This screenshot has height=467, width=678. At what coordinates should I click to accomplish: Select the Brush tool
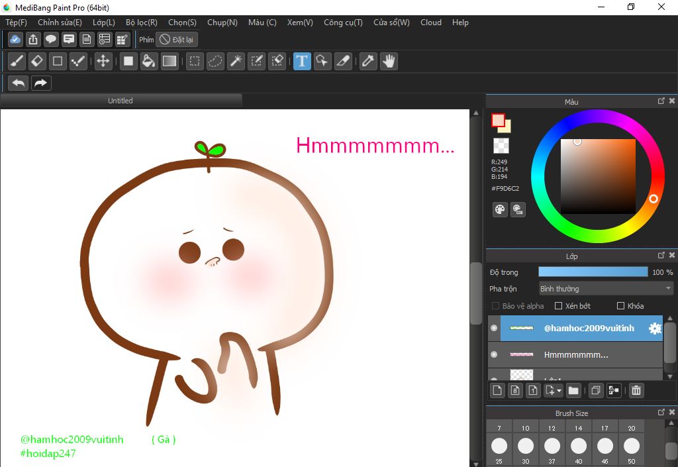(x=17, y=61)
